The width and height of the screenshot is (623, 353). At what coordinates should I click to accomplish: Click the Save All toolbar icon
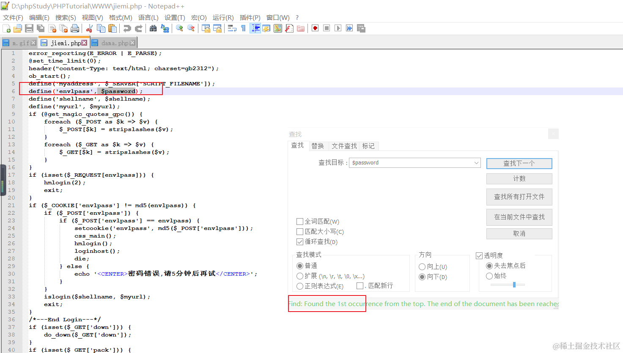pos(41,28)
